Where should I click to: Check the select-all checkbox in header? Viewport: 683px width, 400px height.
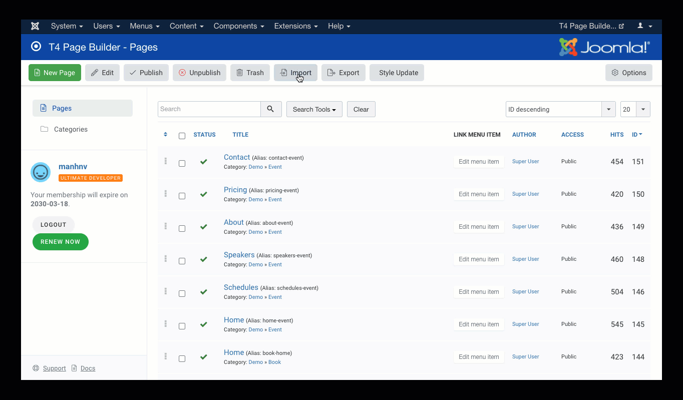182,136
